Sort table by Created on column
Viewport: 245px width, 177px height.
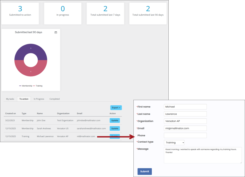coord(10,114)
